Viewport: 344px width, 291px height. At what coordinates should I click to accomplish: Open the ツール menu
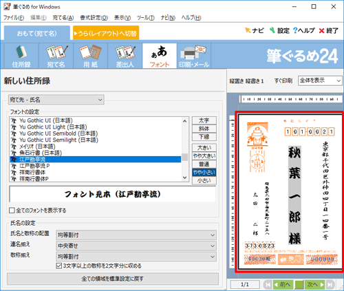[x=146, y=18]
